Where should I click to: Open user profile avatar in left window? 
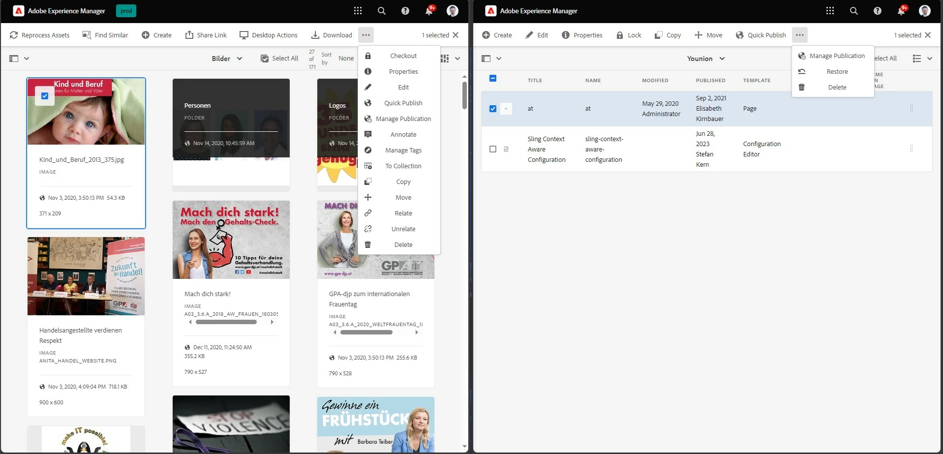[x=452, y=11]
